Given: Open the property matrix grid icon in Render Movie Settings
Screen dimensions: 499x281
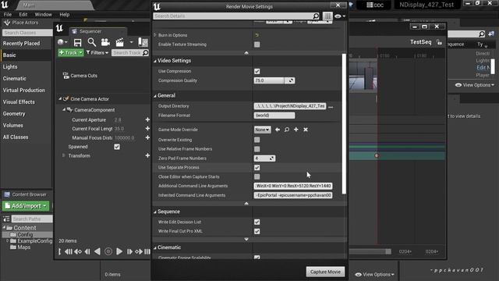Looking at the screenshot, I should pyautogui.click(x=327, y=16).
